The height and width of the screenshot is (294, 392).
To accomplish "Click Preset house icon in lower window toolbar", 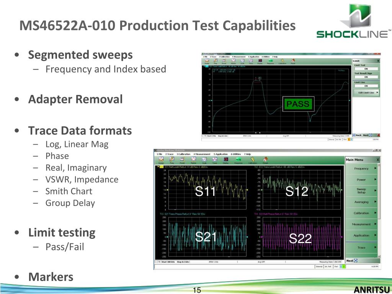I will (266, 160).
